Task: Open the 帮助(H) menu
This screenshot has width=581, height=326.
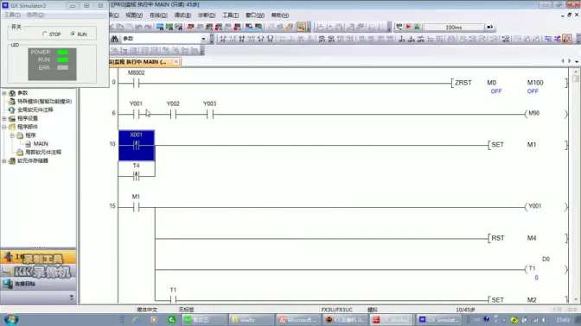Action: 280,16
